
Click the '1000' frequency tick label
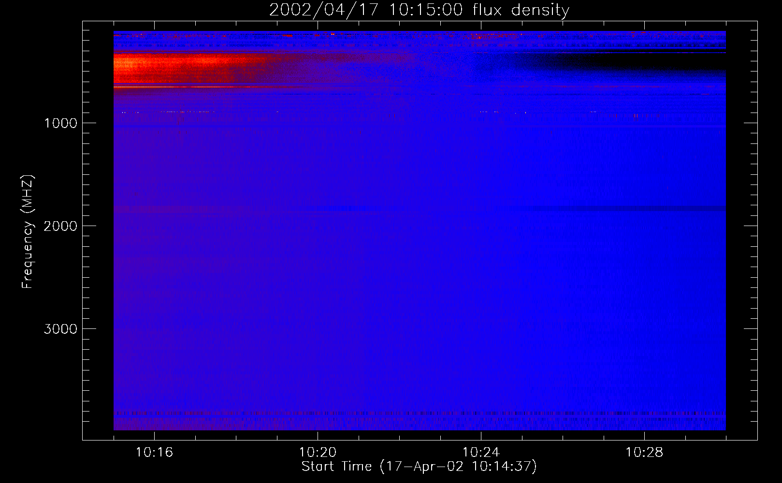click(60, 123)
